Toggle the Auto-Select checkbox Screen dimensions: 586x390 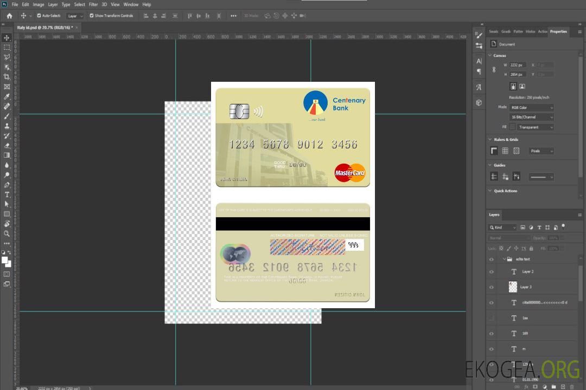(x=39, y=16)
